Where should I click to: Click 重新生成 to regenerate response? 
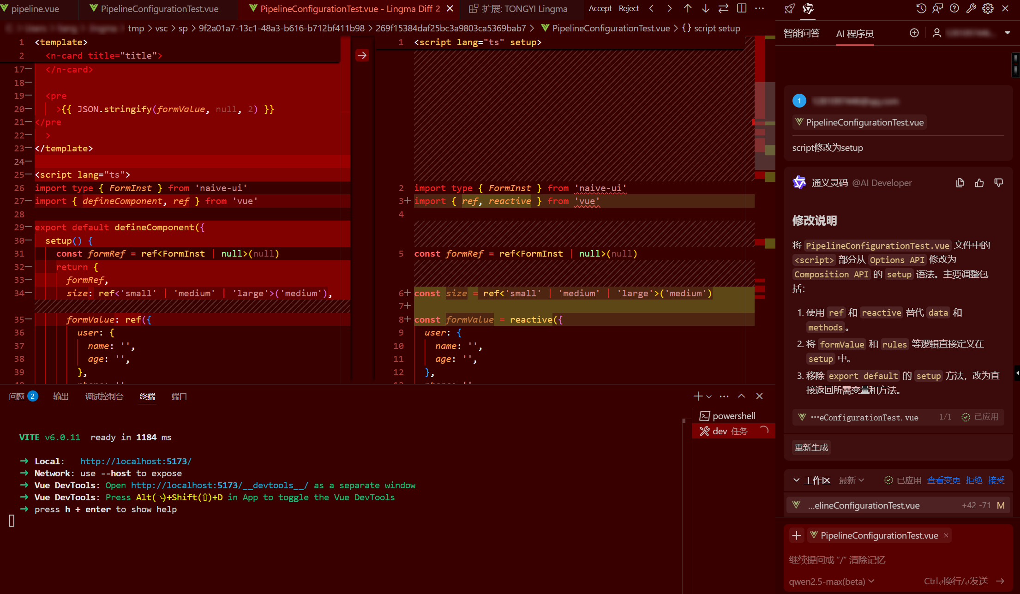click(811, 447)
